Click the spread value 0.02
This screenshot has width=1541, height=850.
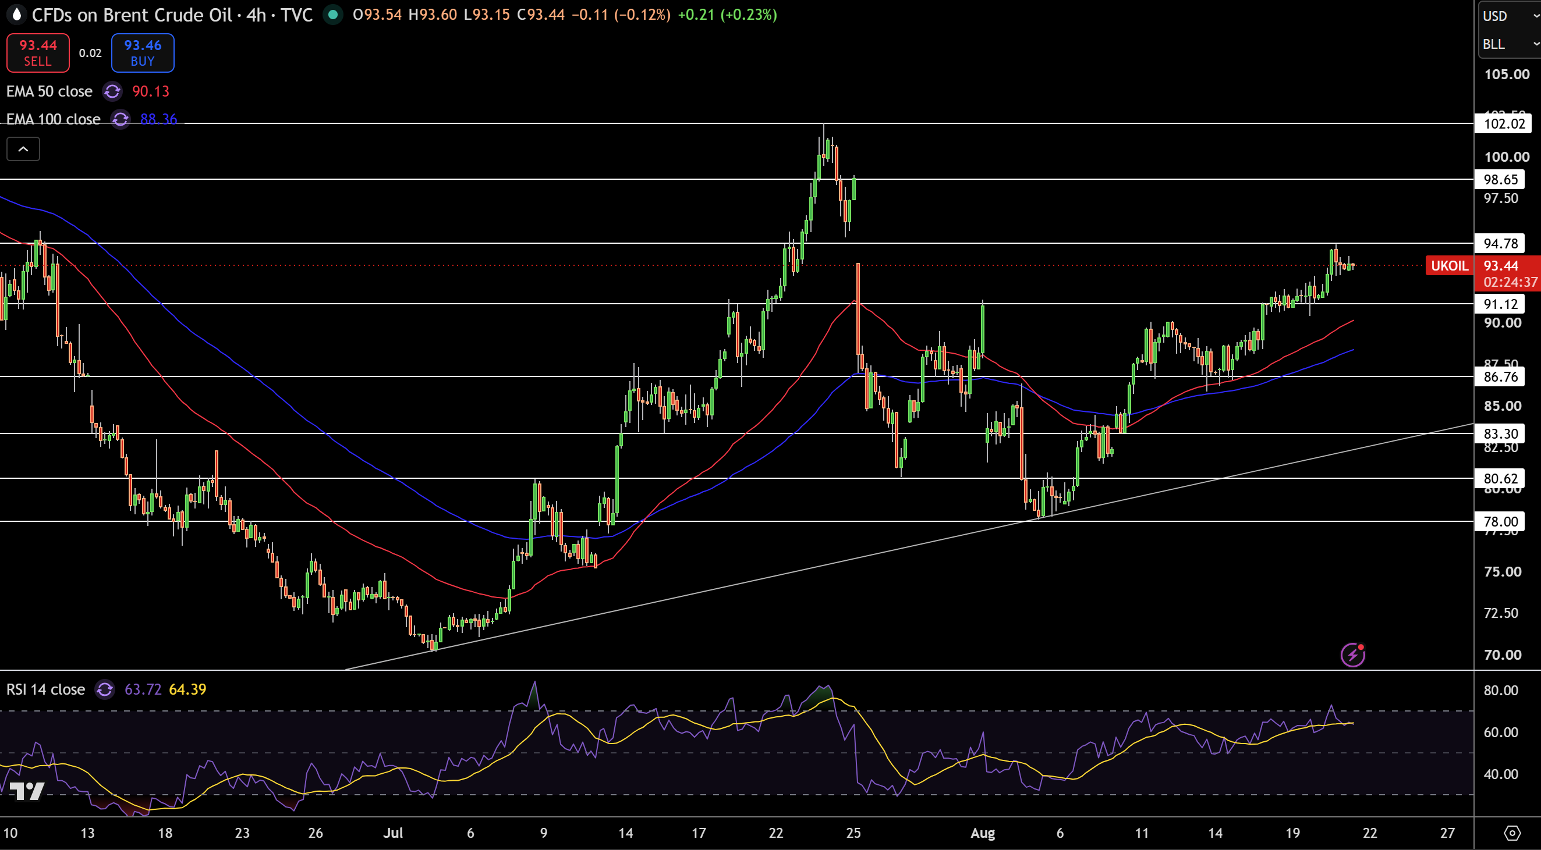click(90, 53)
